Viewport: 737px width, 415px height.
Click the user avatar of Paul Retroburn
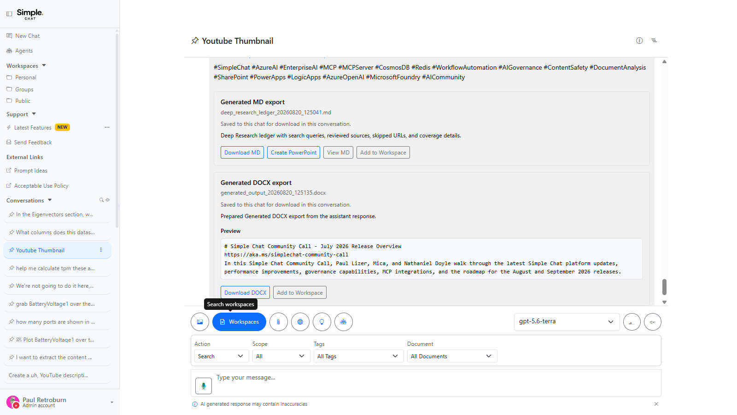(x=13, y=402)
